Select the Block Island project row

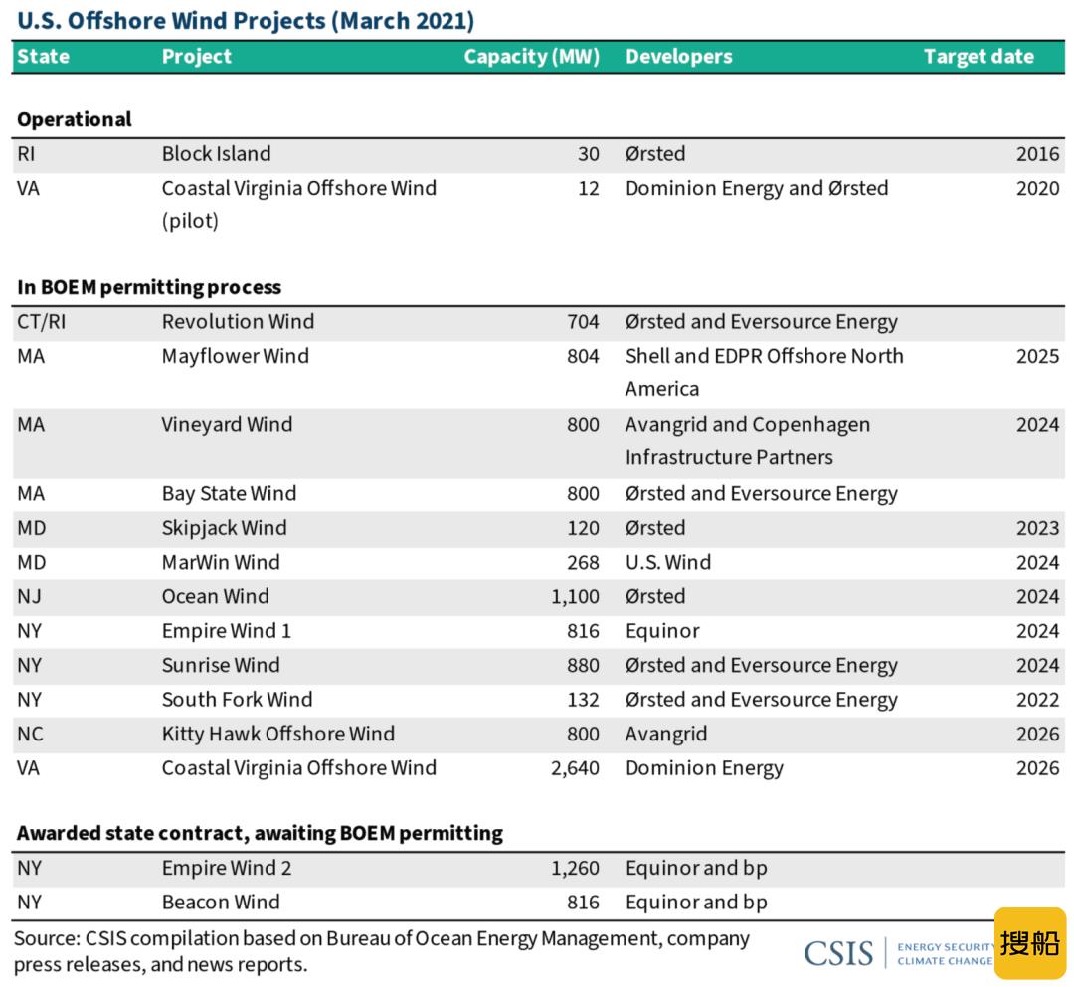pos(538,154)
